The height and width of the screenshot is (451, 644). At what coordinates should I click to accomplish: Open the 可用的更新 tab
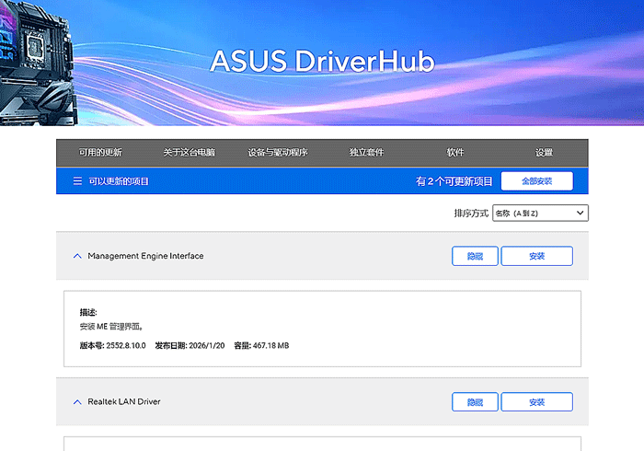(100, 153)
